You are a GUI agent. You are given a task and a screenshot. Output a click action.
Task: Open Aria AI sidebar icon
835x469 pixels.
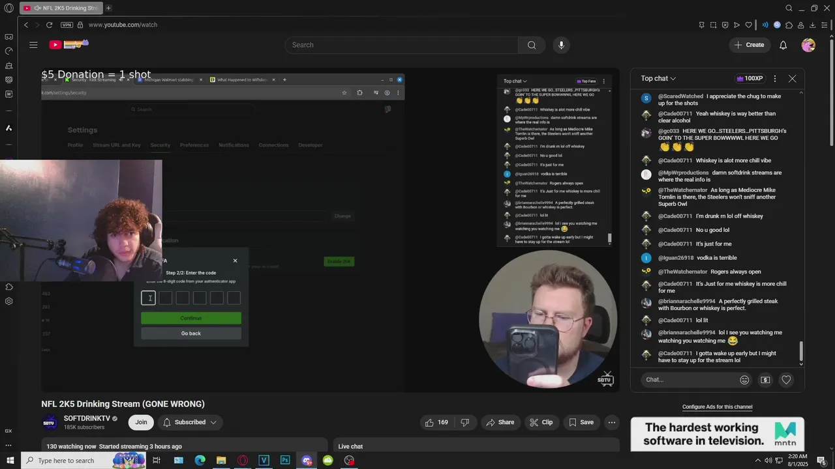[x=8, y=128]
